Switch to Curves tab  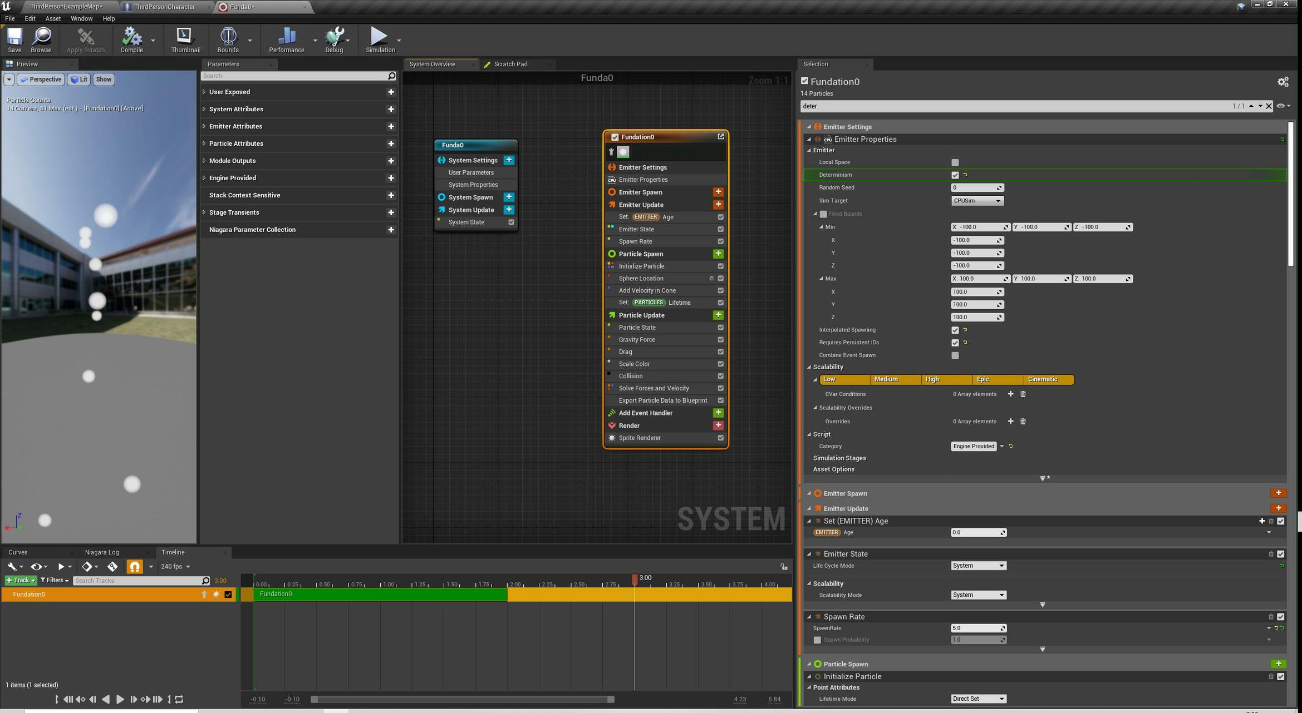pos(18,552)
